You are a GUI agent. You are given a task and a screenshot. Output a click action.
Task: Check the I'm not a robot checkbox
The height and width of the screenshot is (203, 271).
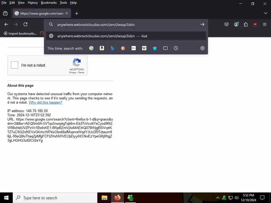[15, 65]
